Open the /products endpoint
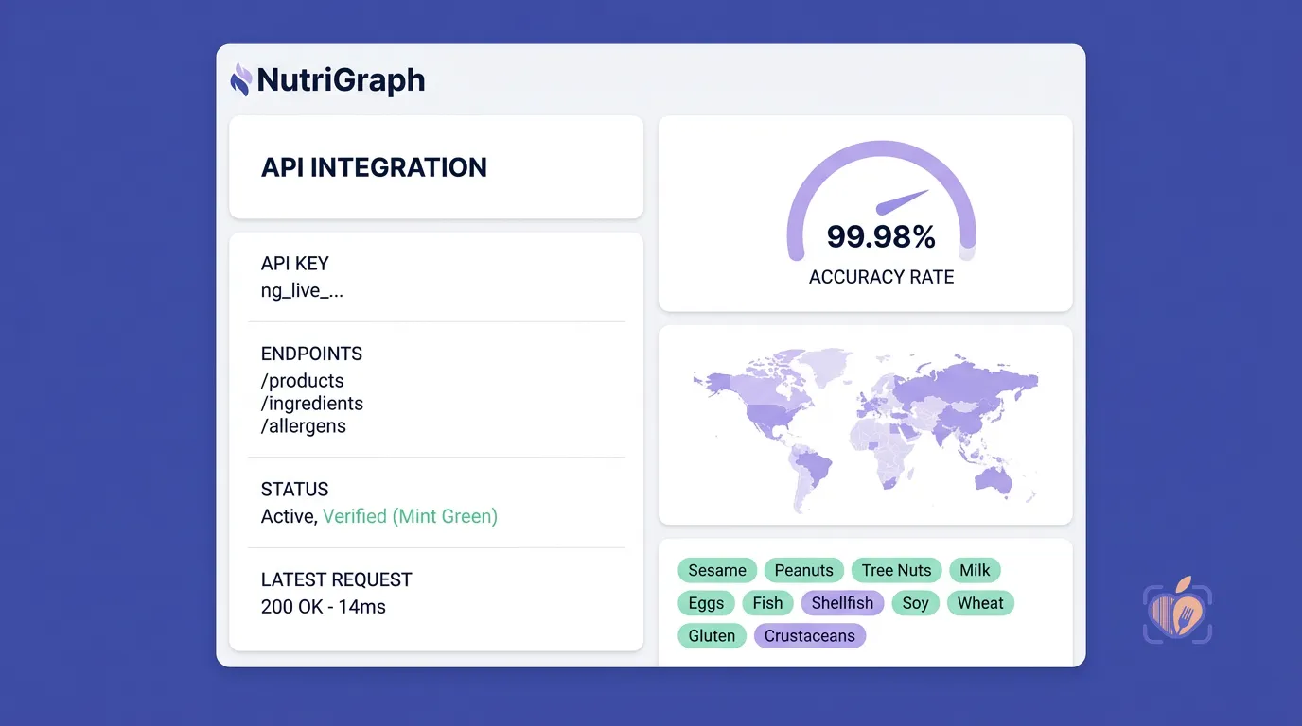Image resolution: width=1302 pixels, height=726 pixels. click(303, 381)
